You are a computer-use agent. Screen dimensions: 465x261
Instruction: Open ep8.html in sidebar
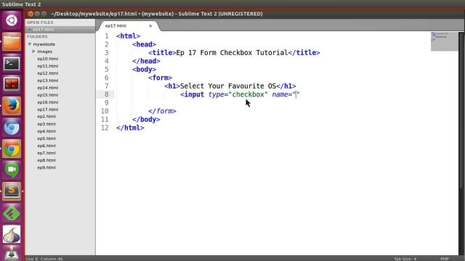pyautogui.click(x=46, y=160)
